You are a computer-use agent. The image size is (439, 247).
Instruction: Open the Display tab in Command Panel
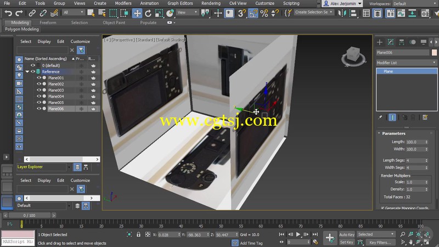pos(423,42)
